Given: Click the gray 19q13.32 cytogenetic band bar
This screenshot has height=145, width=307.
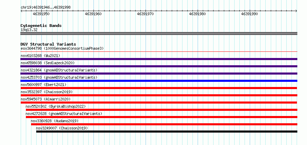Looking at the screenshot, I should (159, 33).
